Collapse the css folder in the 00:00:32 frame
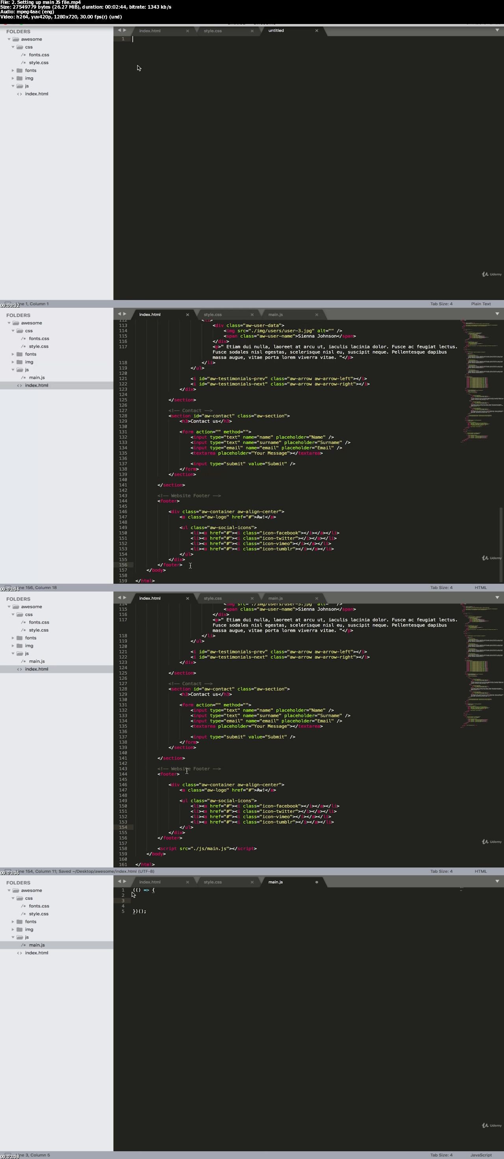 pyautogui.click(x=13, y=47)
